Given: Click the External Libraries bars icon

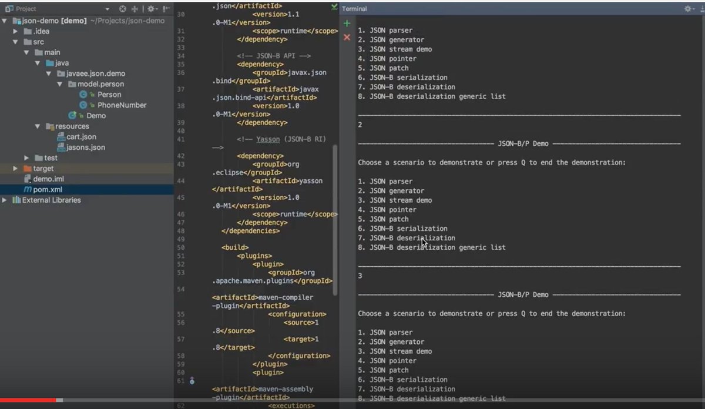Looking at the screenshot, I should (16, 200).
